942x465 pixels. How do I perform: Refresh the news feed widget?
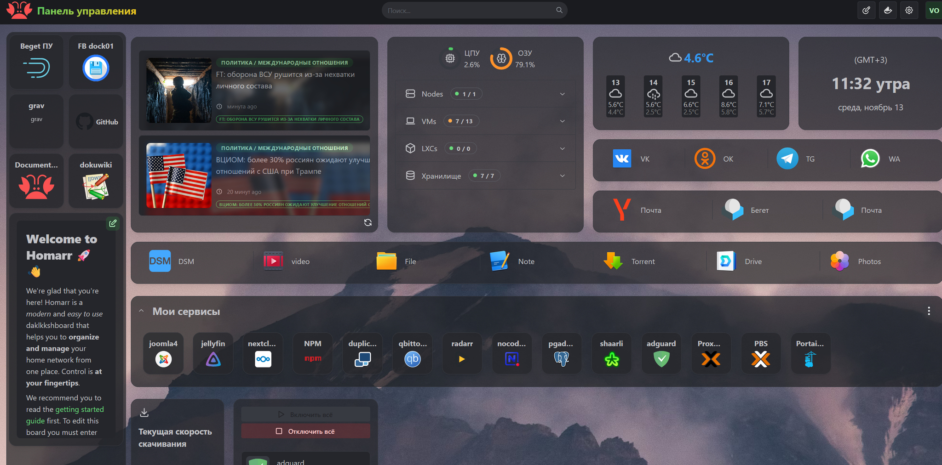(x=368, y=222)
